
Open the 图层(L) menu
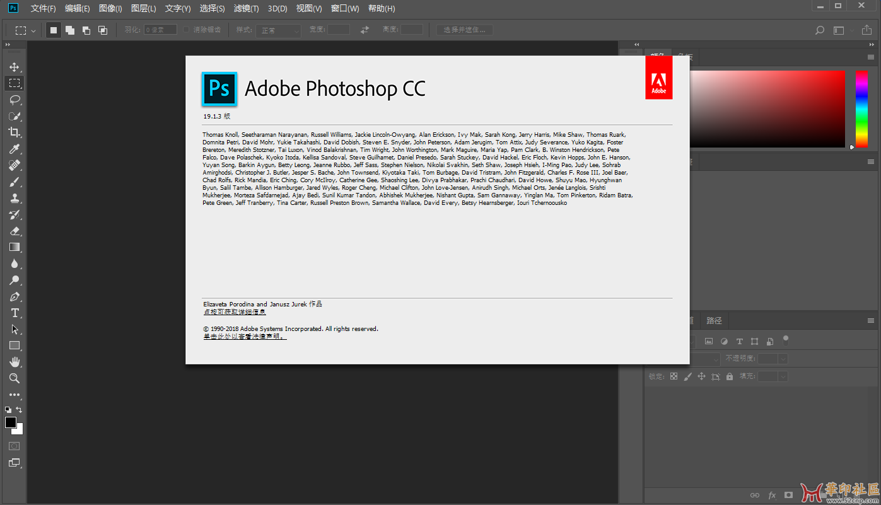144,9
